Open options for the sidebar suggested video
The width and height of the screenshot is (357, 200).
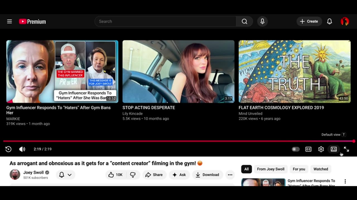345,181
